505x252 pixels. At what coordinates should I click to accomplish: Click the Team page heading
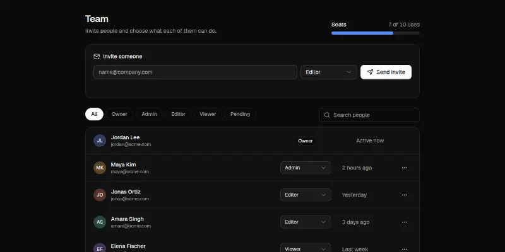tap(97, 19)
